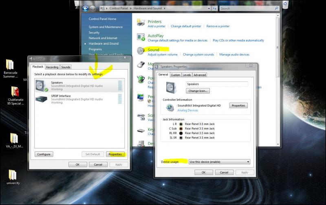The height and width of the screenshot is (205, 326).
Task: Click the Scanners and Cameras icon
Action: pos(141,117)
